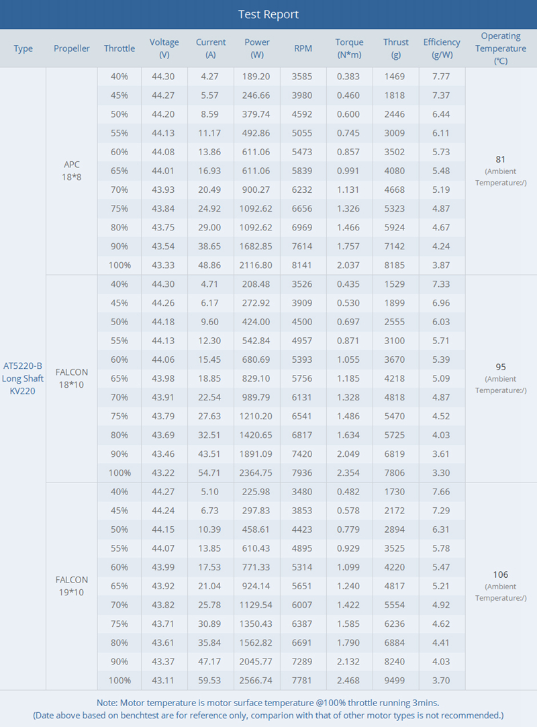
Task: Click the Current (A) column header
Action: point(211,48)
